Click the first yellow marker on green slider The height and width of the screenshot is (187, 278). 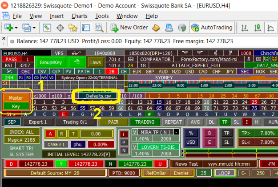(185, 153)
